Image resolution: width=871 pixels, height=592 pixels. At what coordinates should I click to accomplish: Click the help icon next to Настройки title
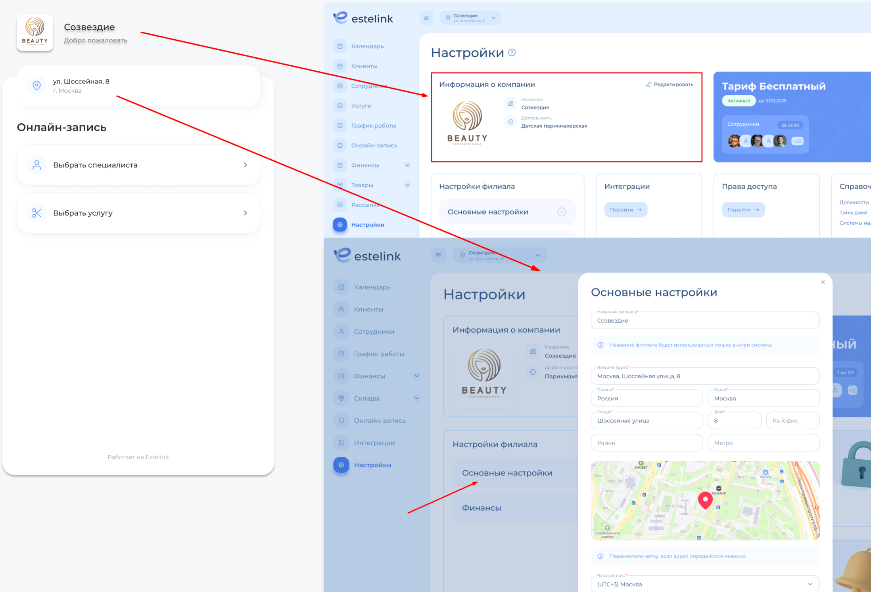pos(512,53)
